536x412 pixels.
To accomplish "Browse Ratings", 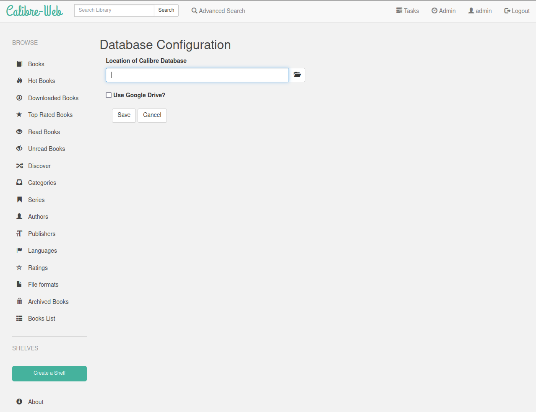I will click(x=38, y=268).
